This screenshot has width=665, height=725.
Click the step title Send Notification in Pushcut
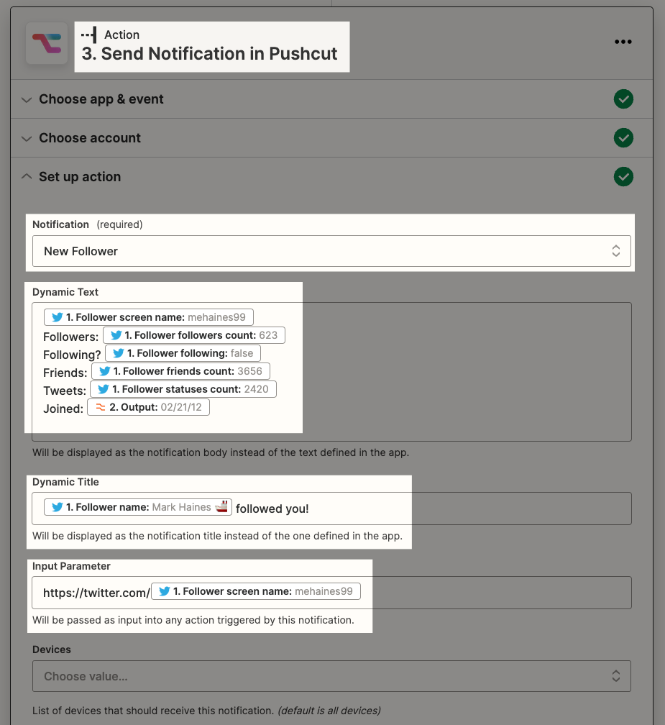pos(209,54)
